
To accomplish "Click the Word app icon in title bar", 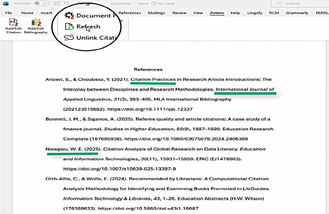I will (x=5, y=4).
